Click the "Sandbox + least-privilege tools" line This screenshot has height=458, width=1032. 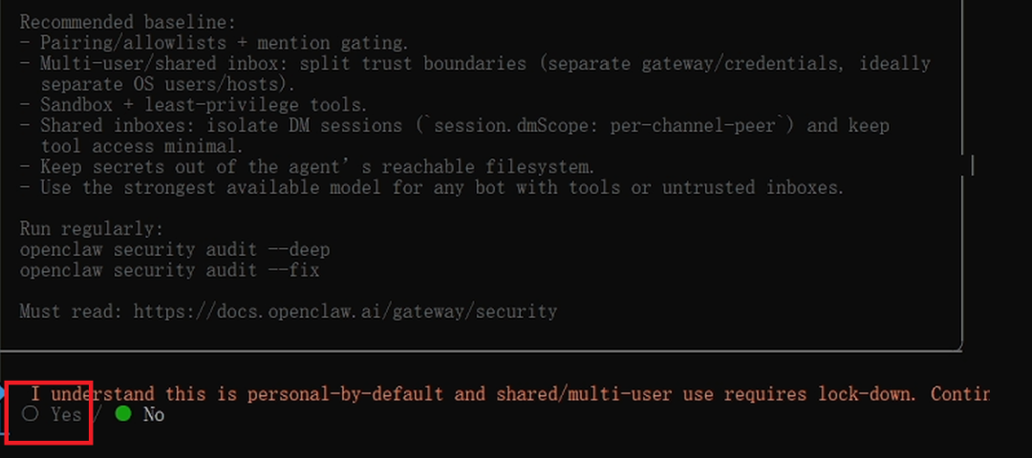click(x=193, y=104)
